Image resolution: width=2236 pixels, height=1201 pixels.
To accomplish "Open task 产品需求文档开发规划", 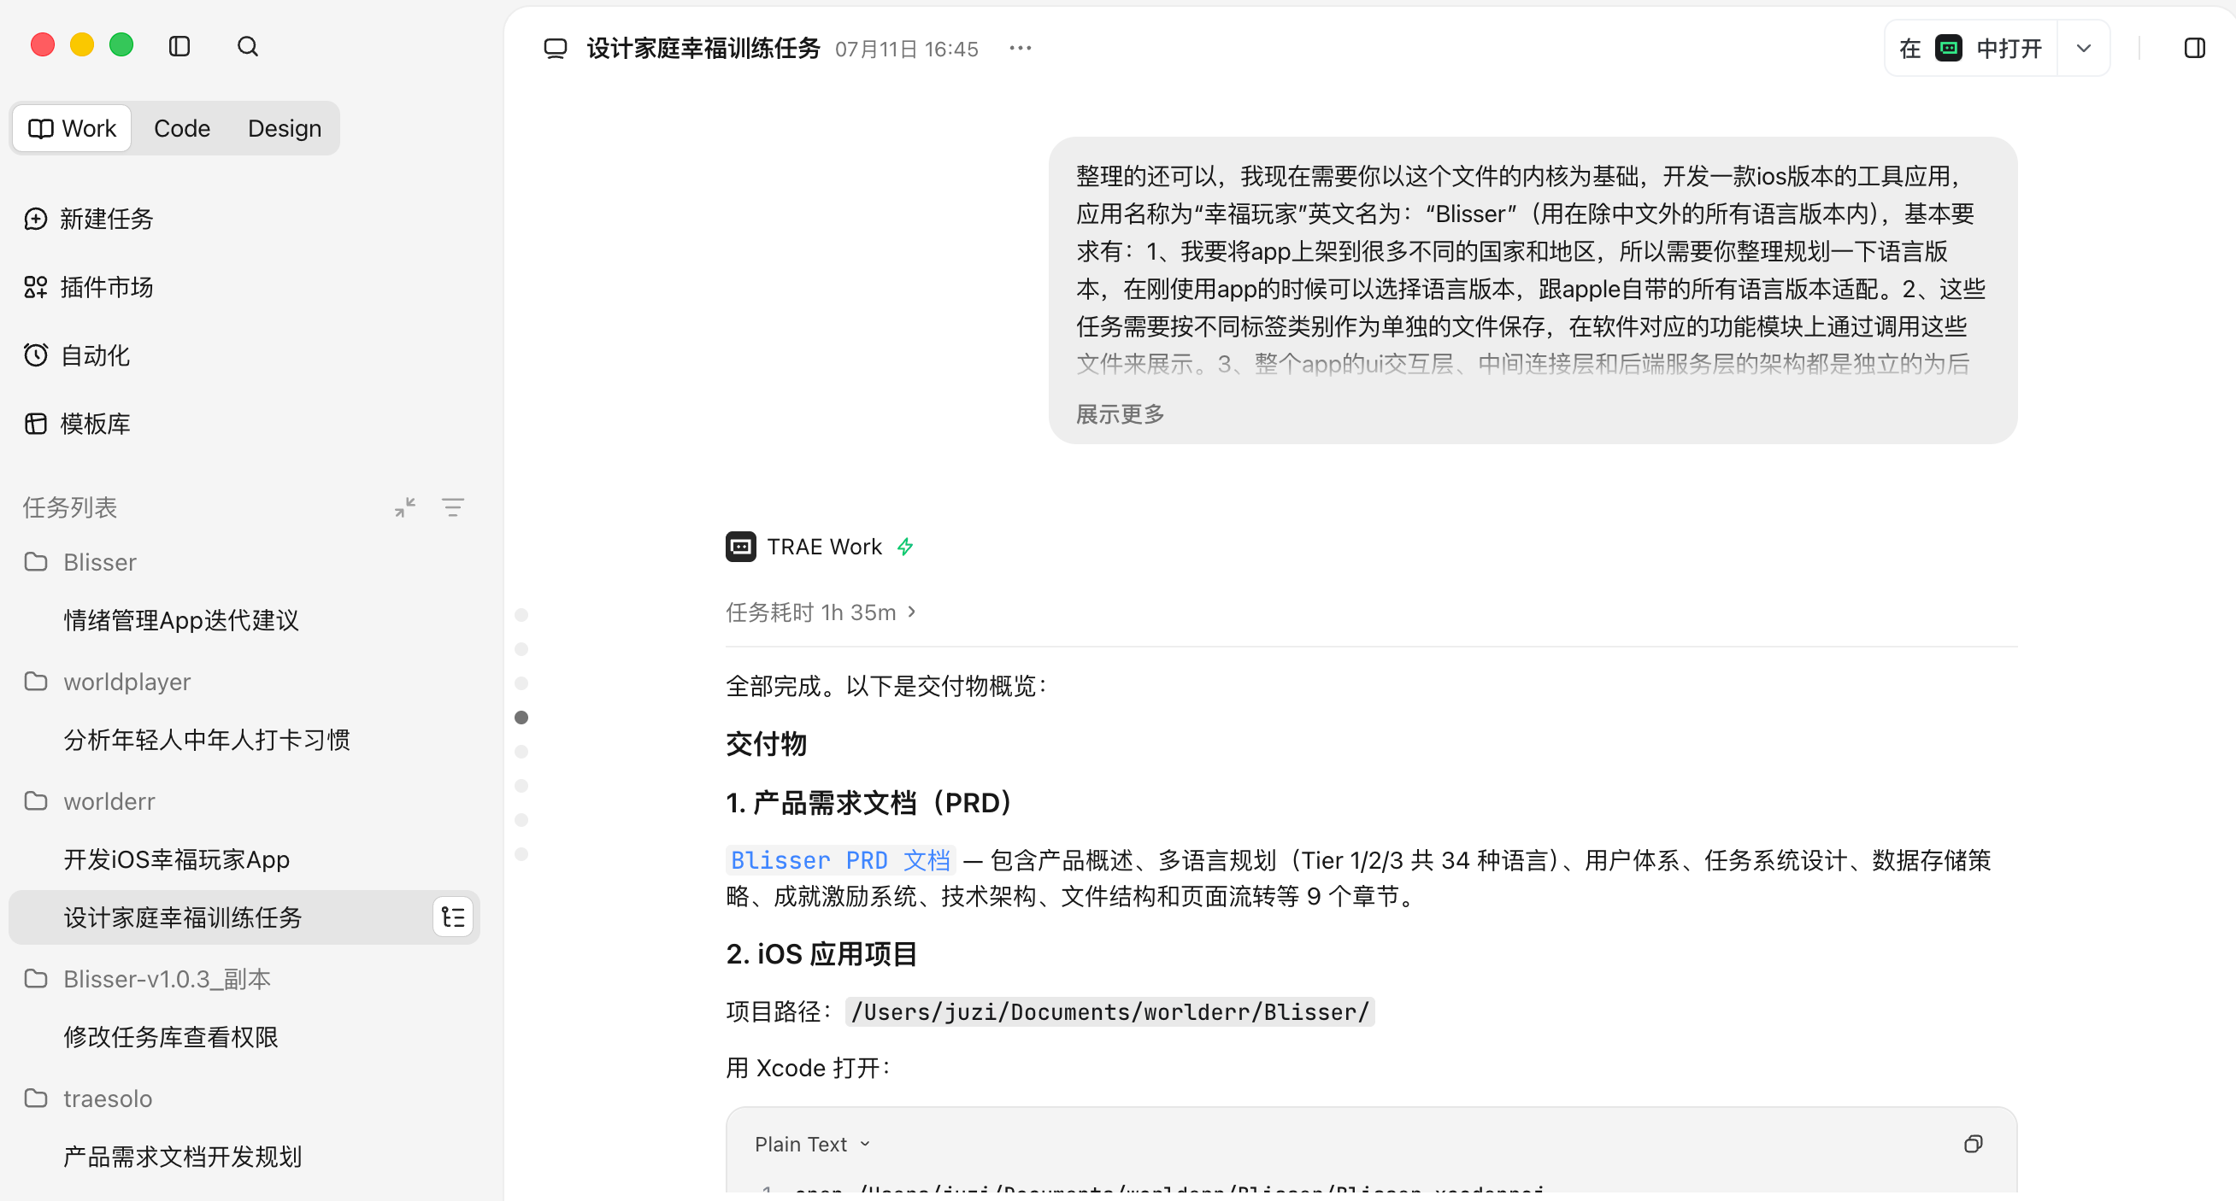I will (183, 1157).
